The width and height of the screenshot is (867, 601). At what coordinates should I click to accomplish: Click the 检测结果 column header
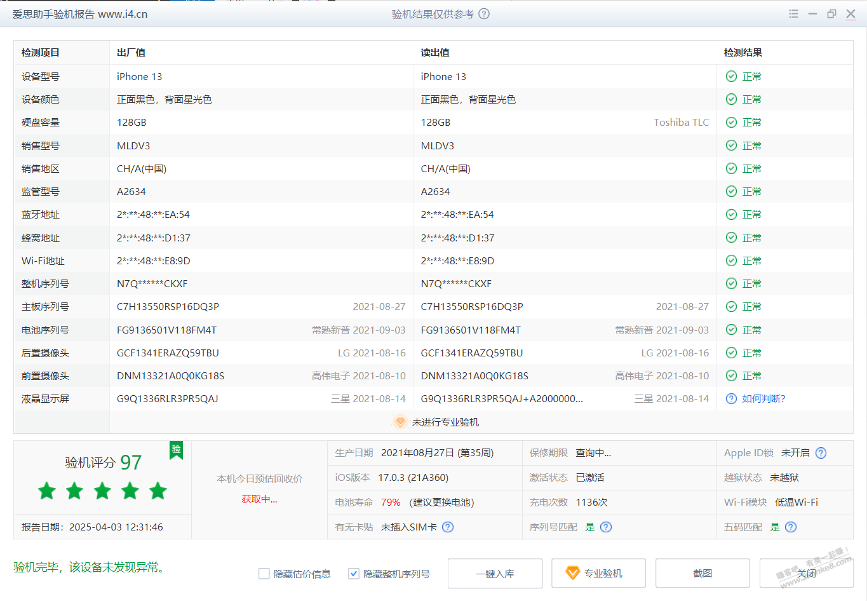(743, 53)
